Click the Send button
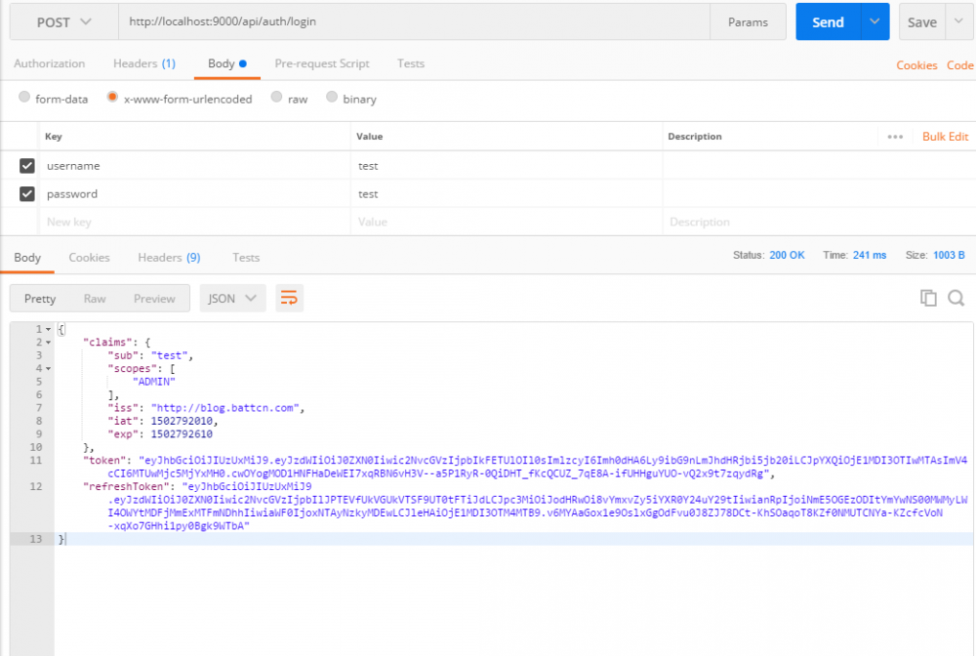The width and height of the screenshot is (976, 656). click(x=828, y=21)
